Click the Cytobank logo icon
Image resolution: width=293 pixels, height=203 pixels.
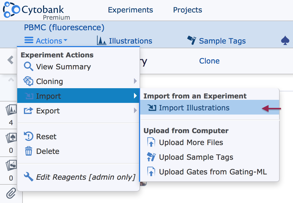[x=11, y=10]
